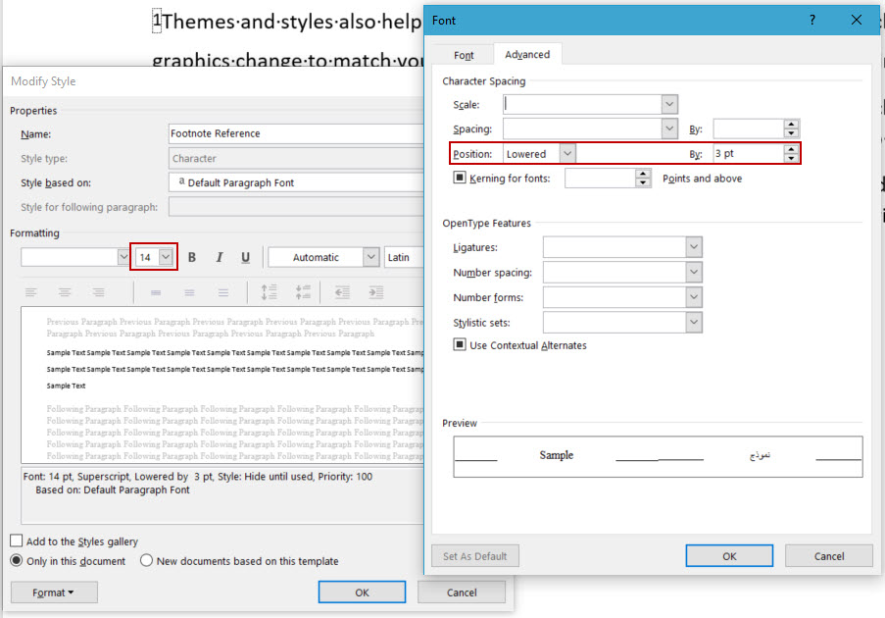
Task: Decrease indent icon in Modify Style
Action: tap(343, 292)
